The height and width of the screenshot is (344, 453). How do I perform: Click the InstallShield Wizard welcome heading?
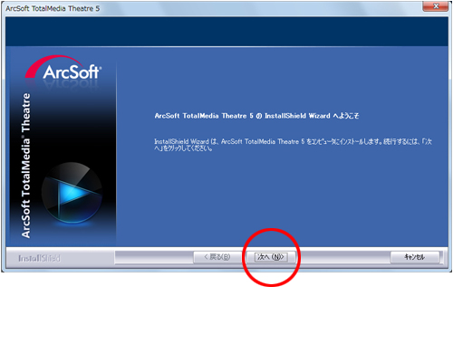point(256,116)
